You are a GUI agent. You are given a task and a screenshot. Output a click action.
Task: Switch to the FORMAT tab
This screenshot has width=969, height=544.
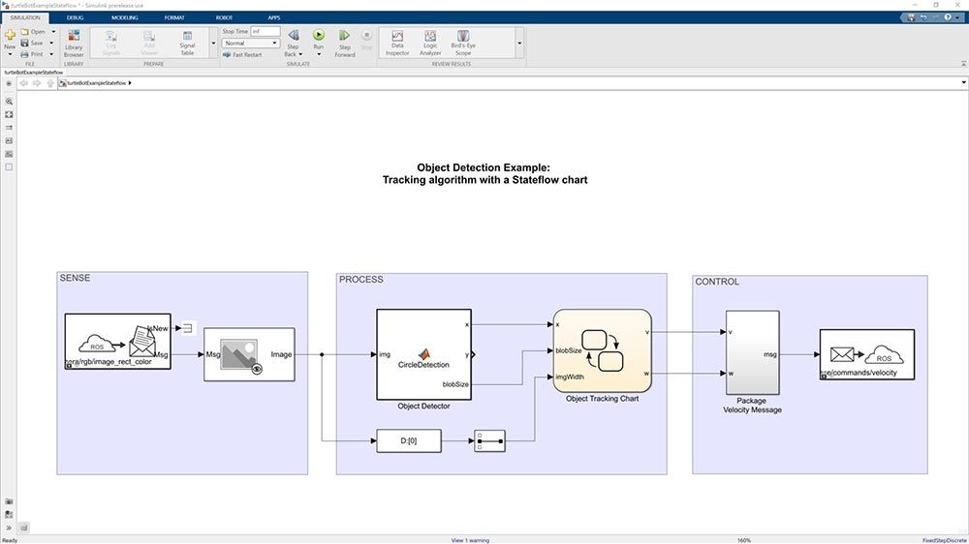[x=174, y=17]
